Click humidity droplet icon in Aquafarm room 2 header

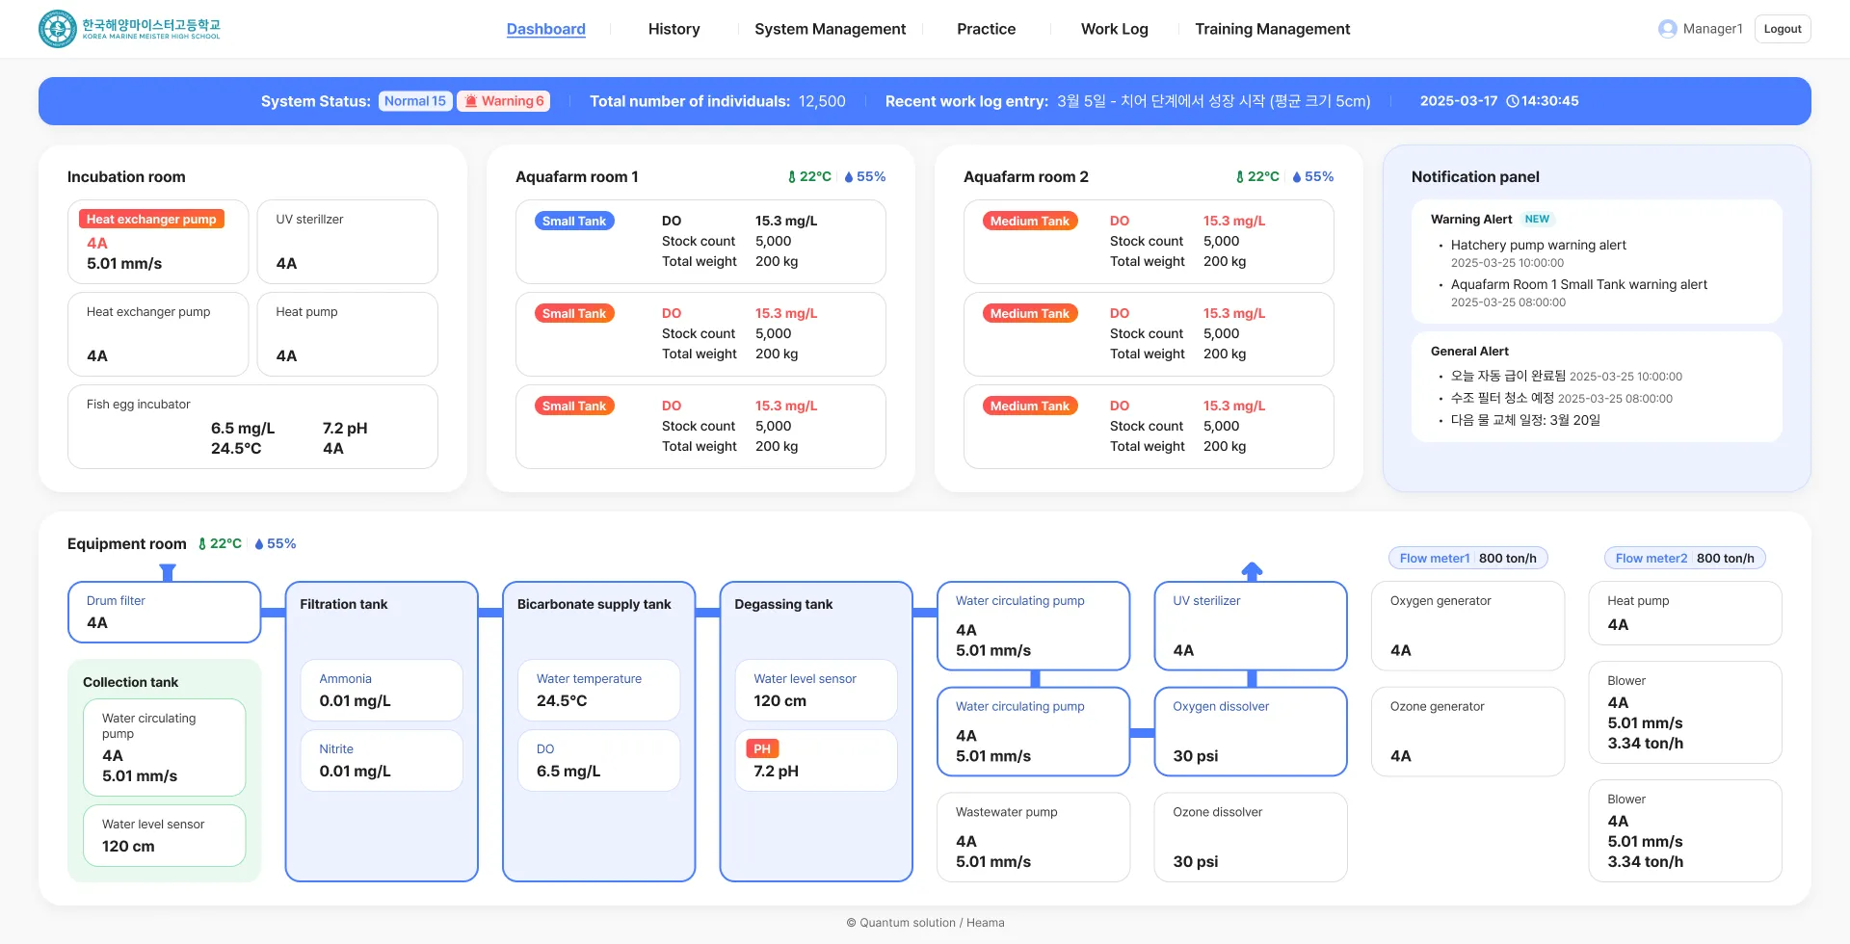point(1297,177)
